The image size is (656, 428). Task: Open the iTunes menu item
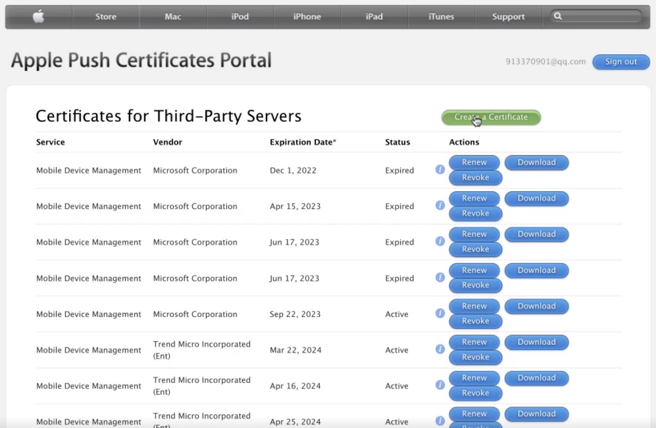coord(441,16)
